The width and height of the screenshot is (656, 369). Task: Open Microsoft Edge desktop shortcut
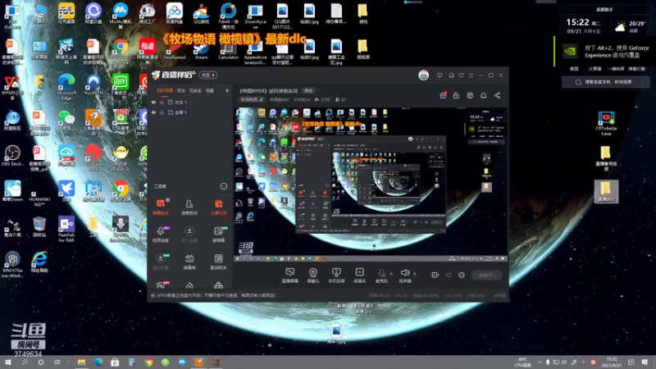point(66,87)
